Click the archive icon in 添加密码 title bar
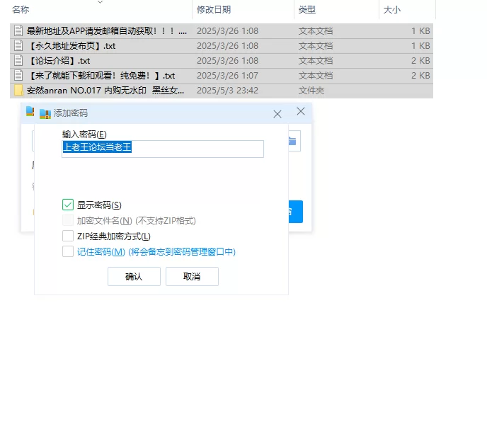The height and width of the screenshot is (434, 487). [x=45, y=113]
